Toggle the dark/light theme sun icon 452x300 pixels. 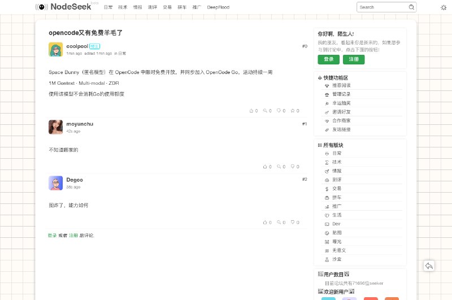(444, 7)
